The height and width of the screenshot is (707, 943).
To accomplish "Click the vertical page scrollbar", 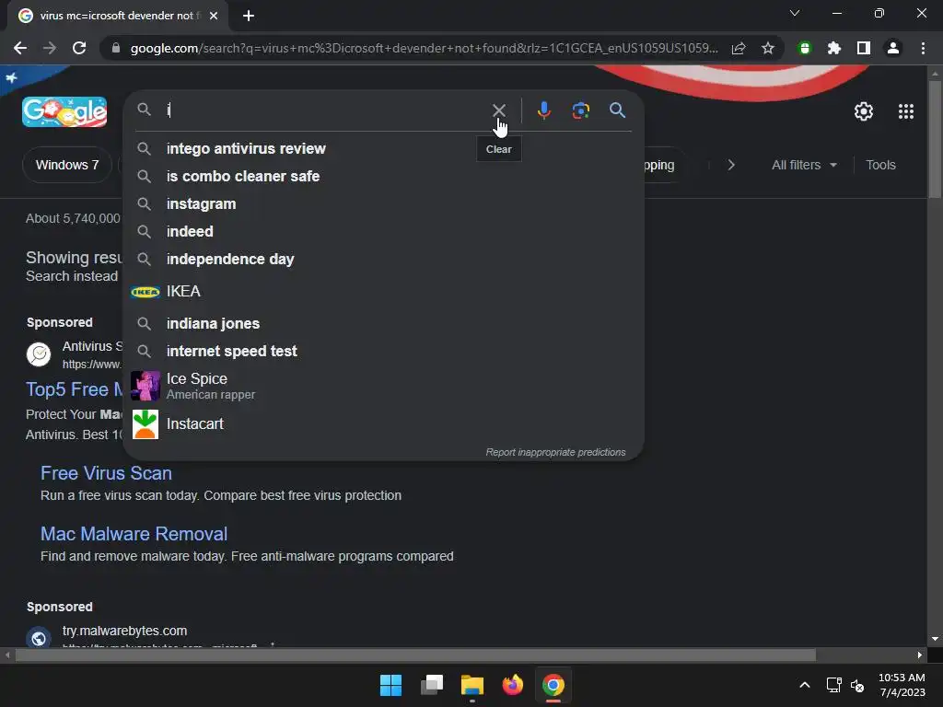I will point(935,138).
